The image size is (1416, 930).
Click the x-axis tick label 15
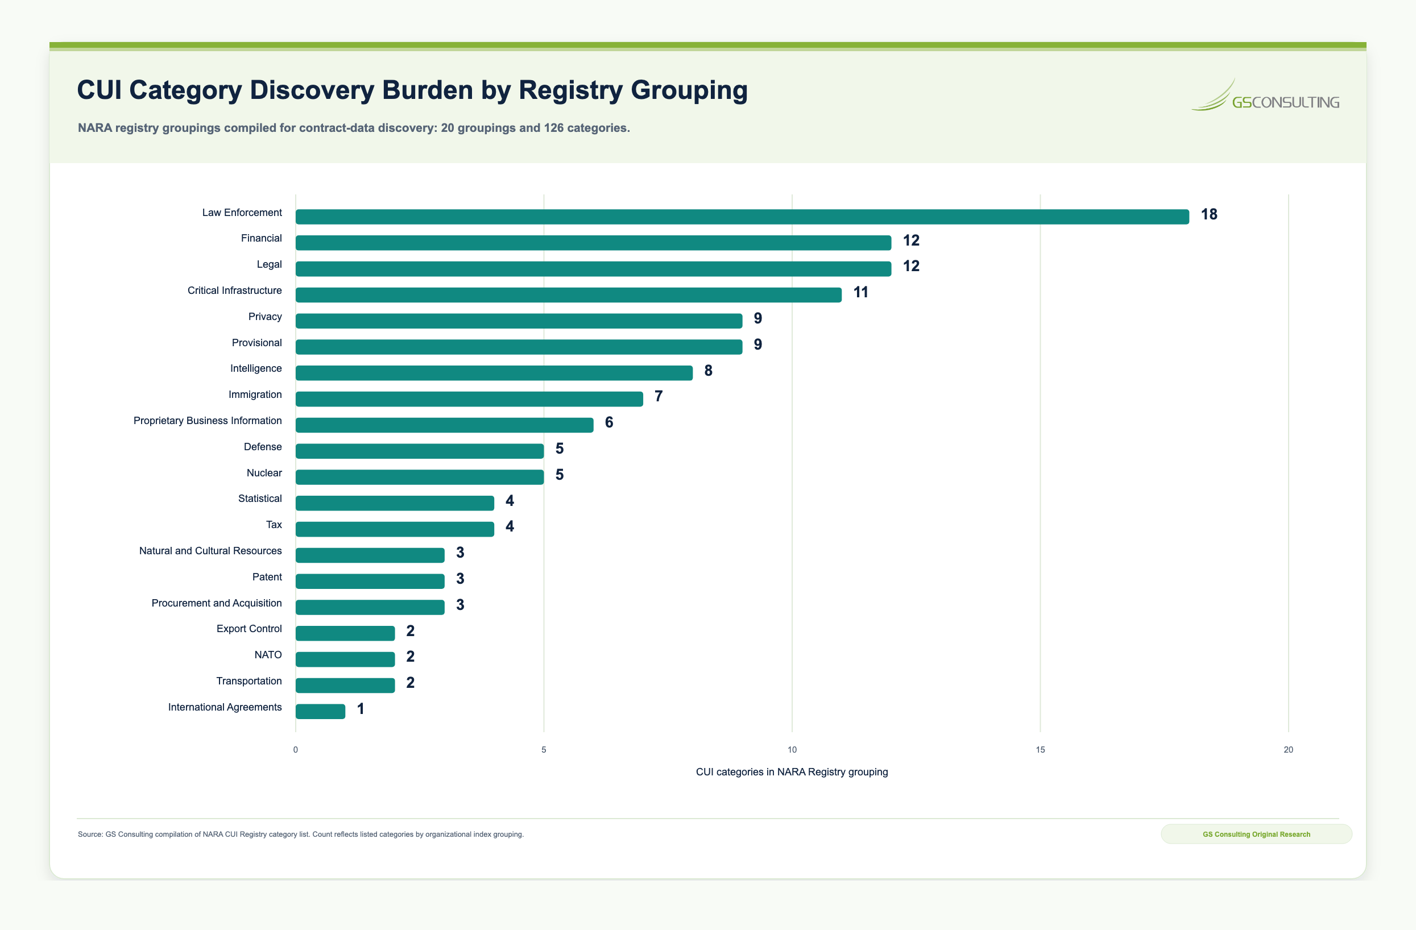1040,750
